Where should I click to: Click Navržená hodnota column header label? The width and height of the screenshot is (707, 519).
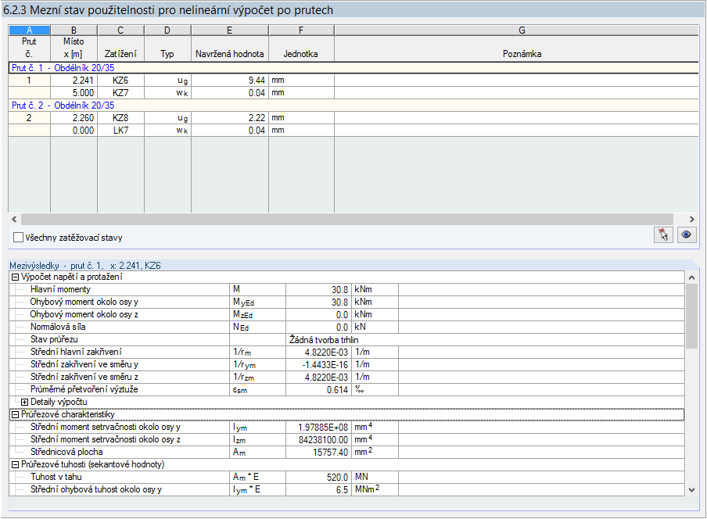coord(229,54)
